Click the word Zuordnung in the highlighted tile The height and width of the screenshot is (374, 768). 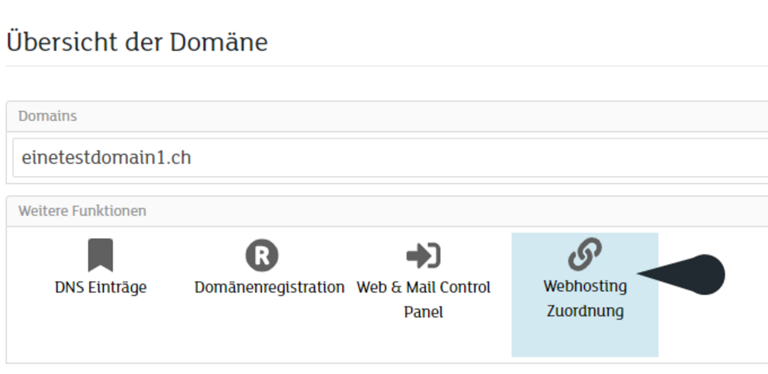pos(585,311)
